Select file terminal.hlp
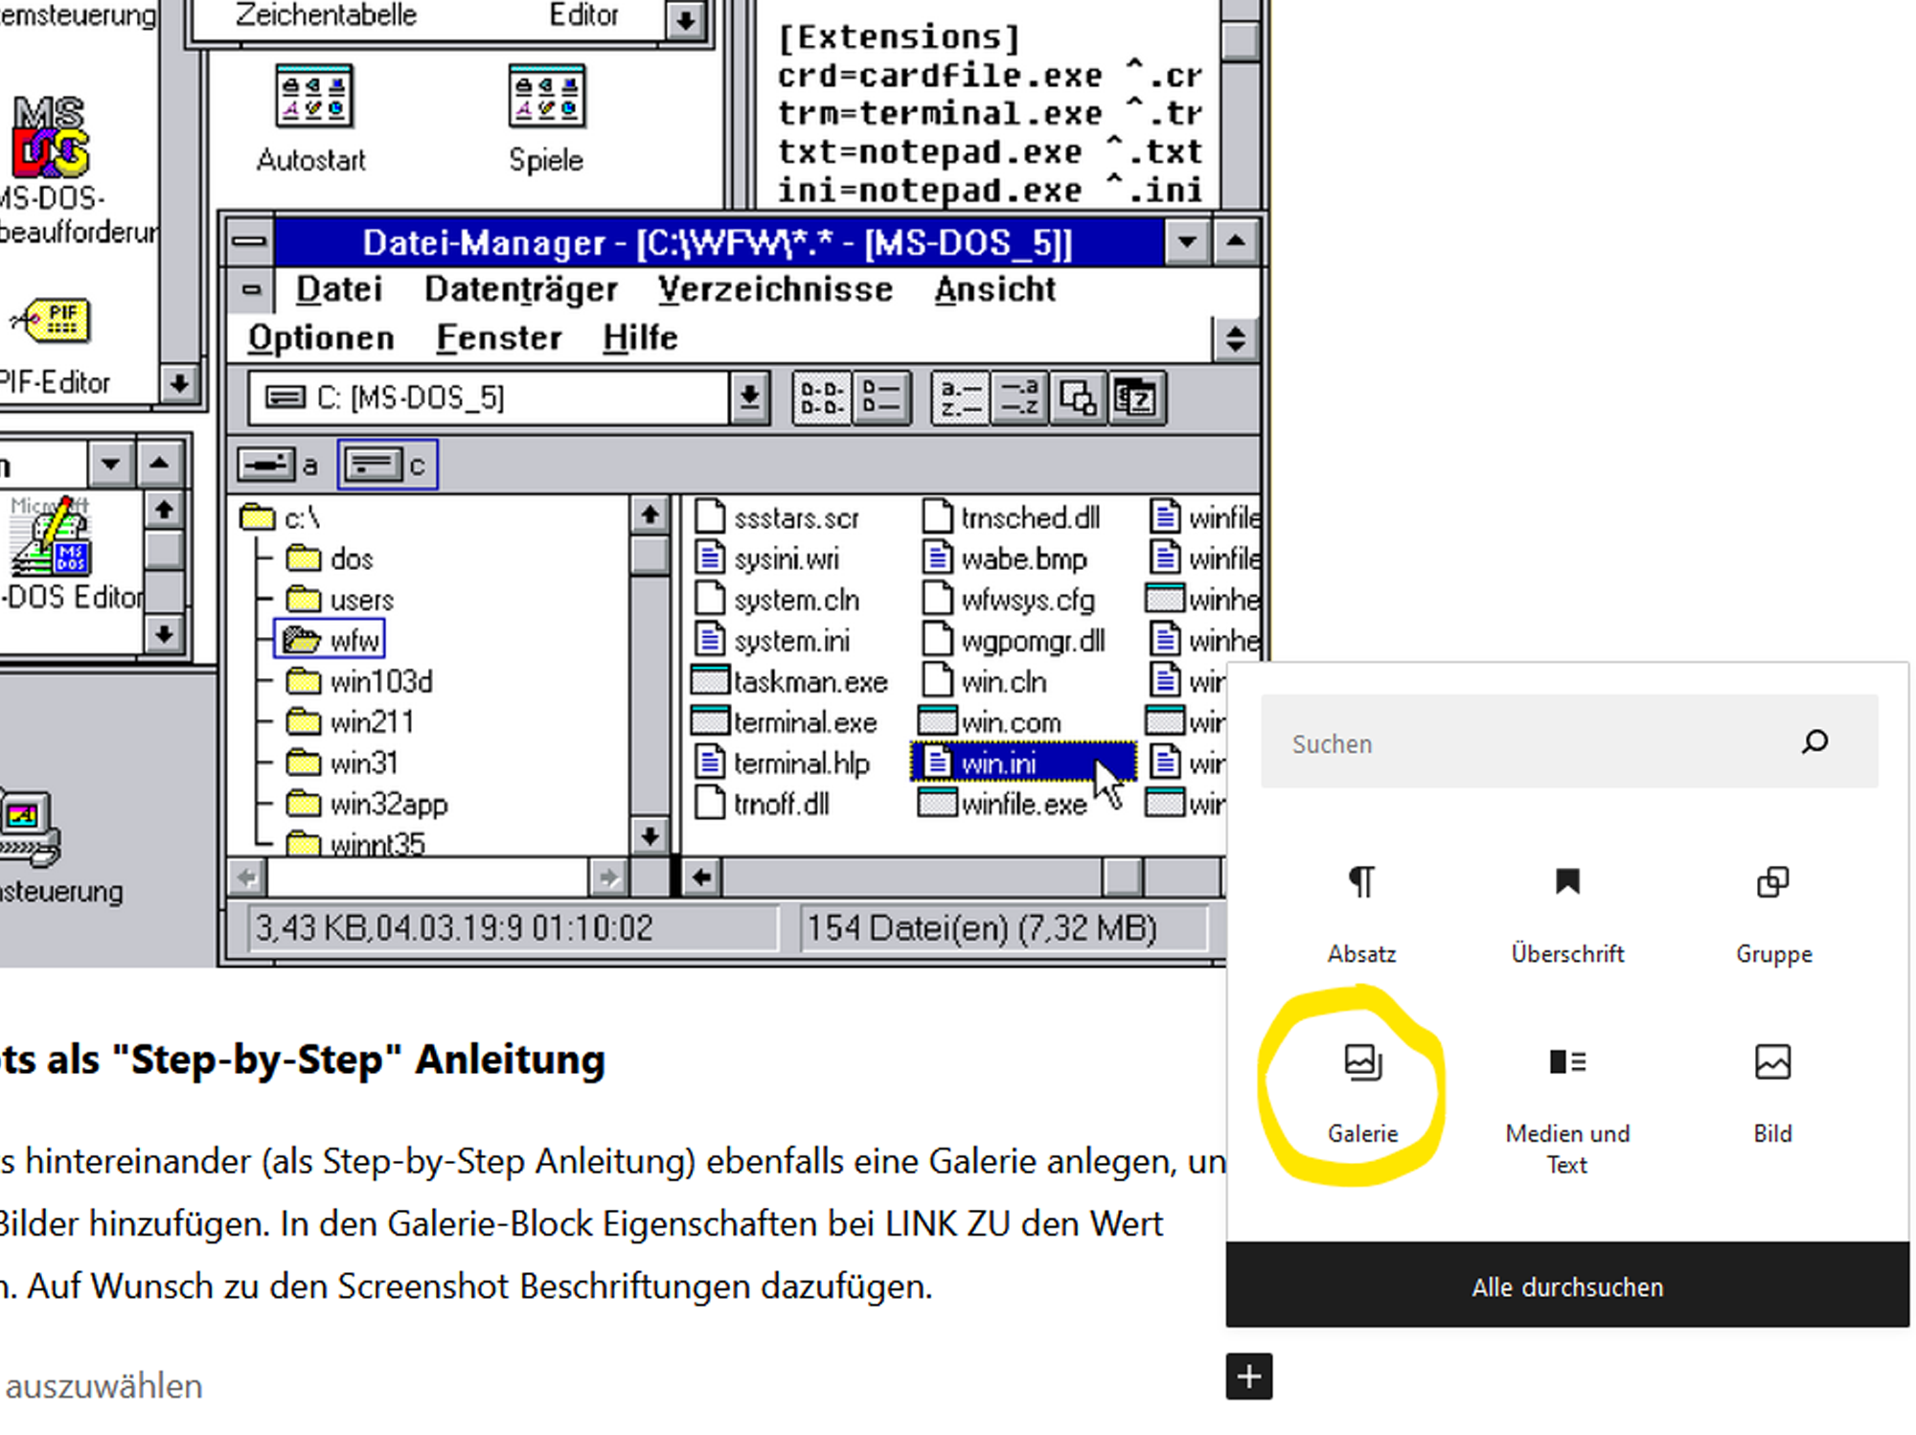 point(783,763)
